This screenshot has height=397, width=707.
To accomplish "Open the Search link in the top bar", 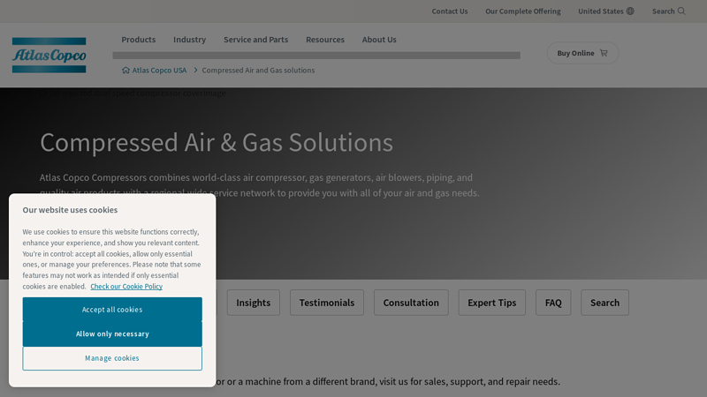I will click(x=669, y=11).
